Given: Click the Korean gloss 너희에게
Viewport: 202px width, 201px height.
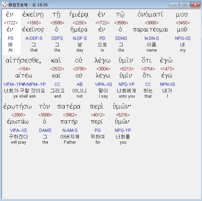Looking at the screenshot, I should 126,90.
